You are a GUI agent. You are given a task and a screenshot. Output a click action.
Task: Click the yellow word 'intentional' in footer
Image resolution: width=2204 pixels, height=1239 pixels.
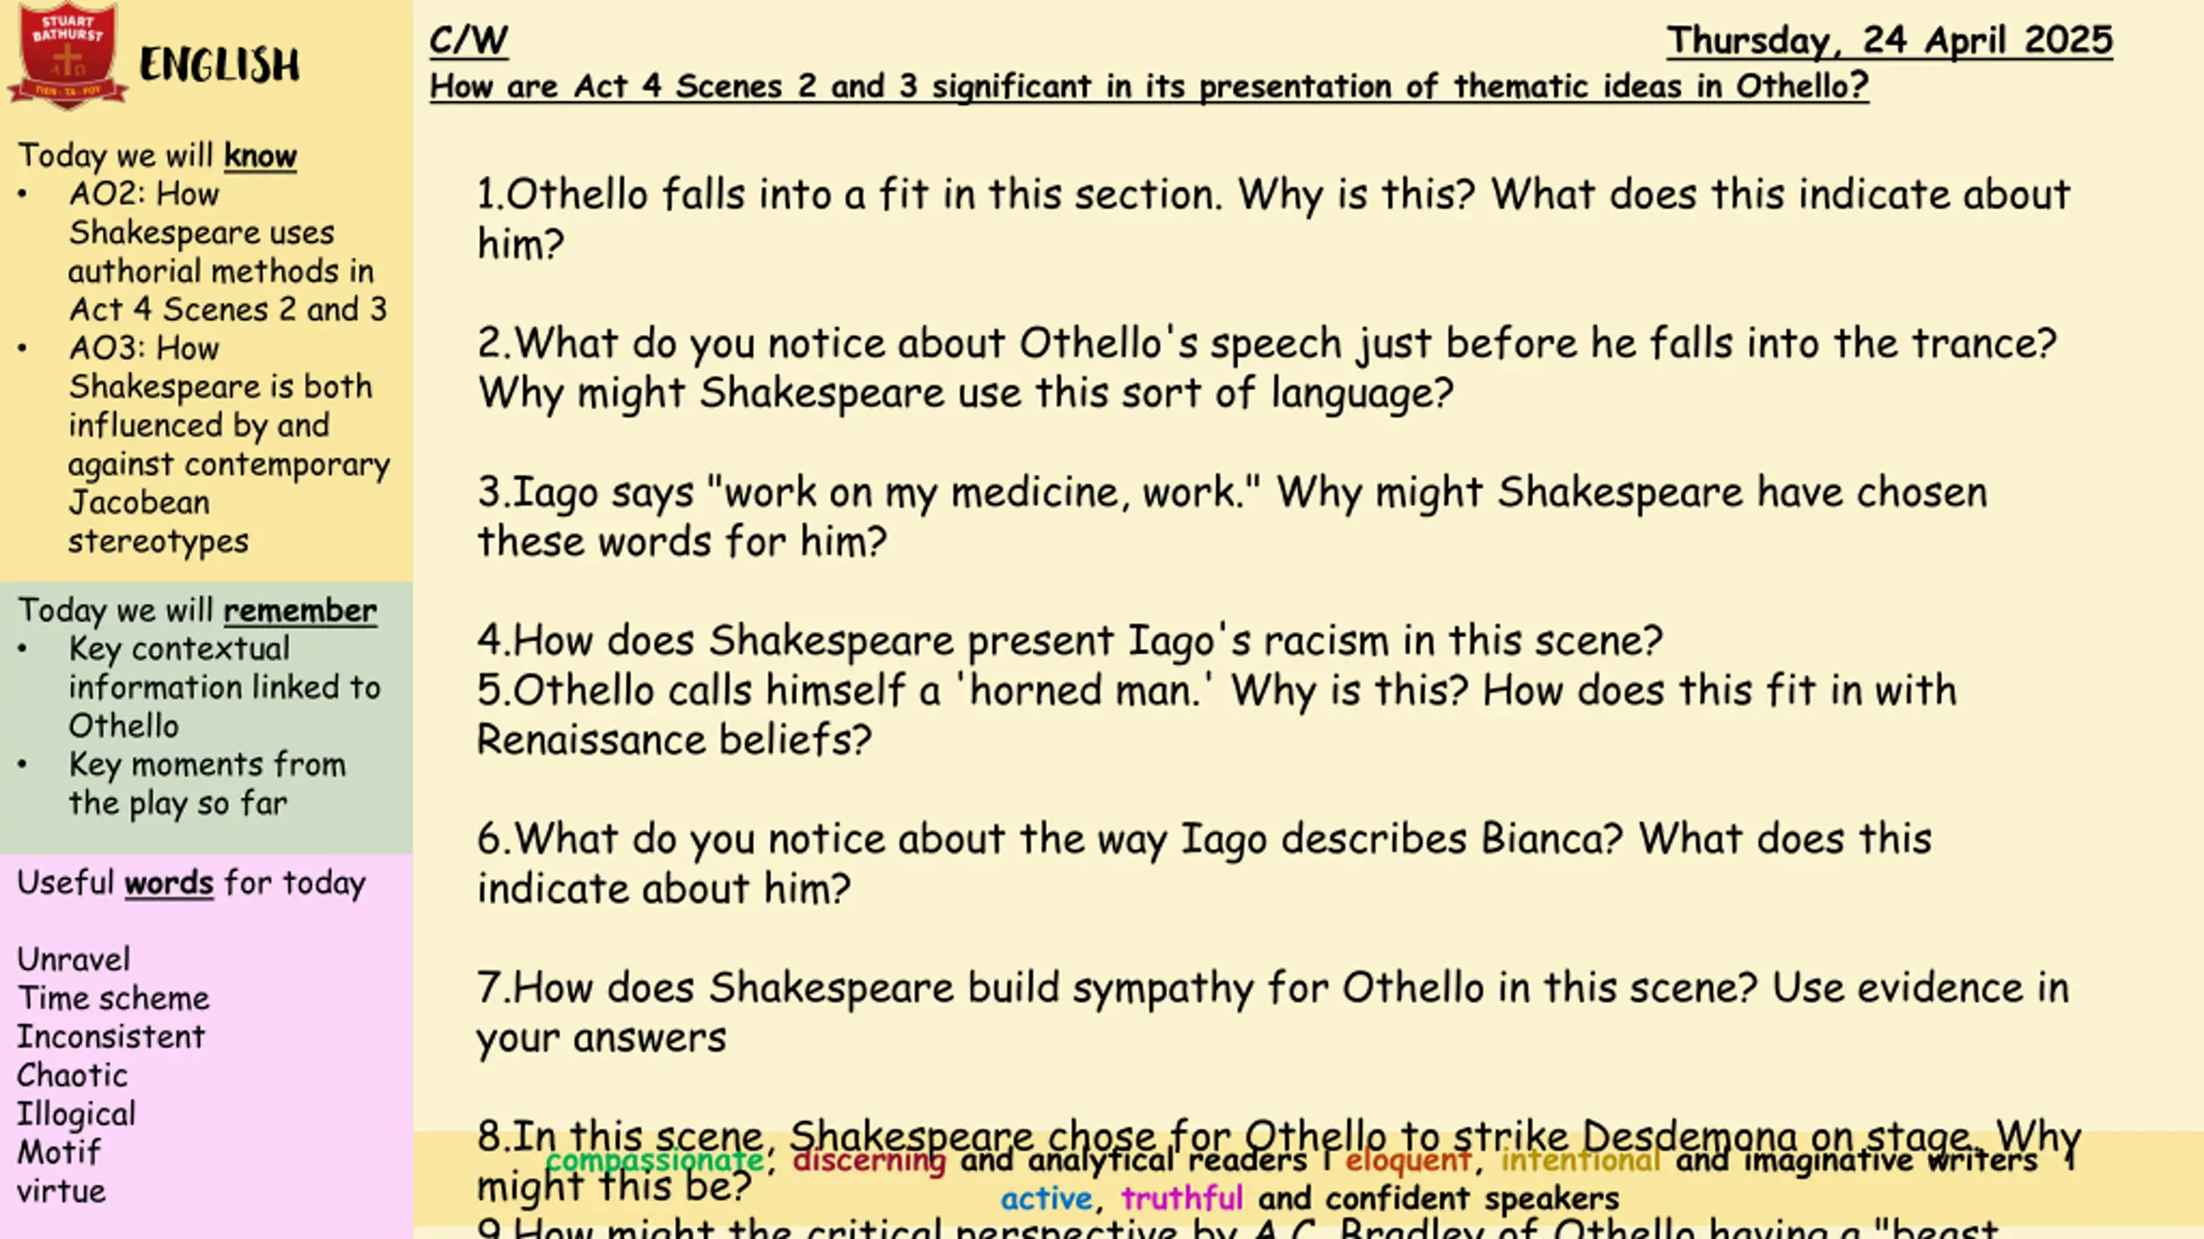coord(1581,1161)
